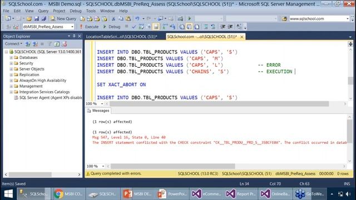Click the Object Explorer filter icon
356x200 pixels.
point(50,44)
